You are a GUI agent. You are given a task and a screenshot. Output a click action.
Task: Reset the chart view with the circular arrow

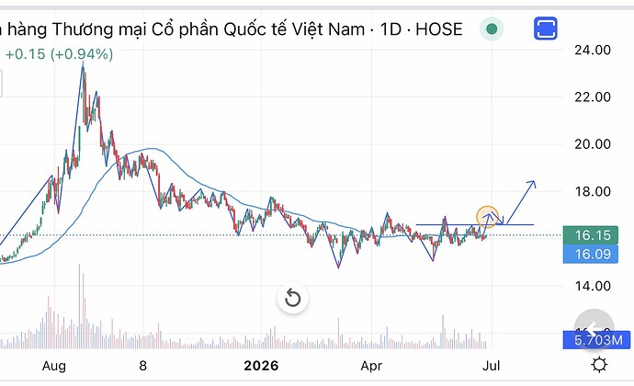pos(293,299)
